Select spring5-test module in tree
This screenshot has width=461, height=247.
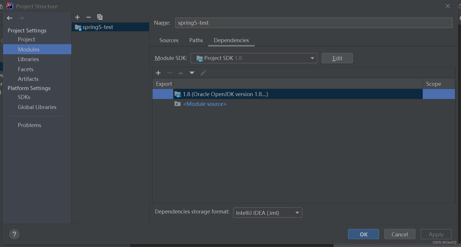tap(111, 27)
